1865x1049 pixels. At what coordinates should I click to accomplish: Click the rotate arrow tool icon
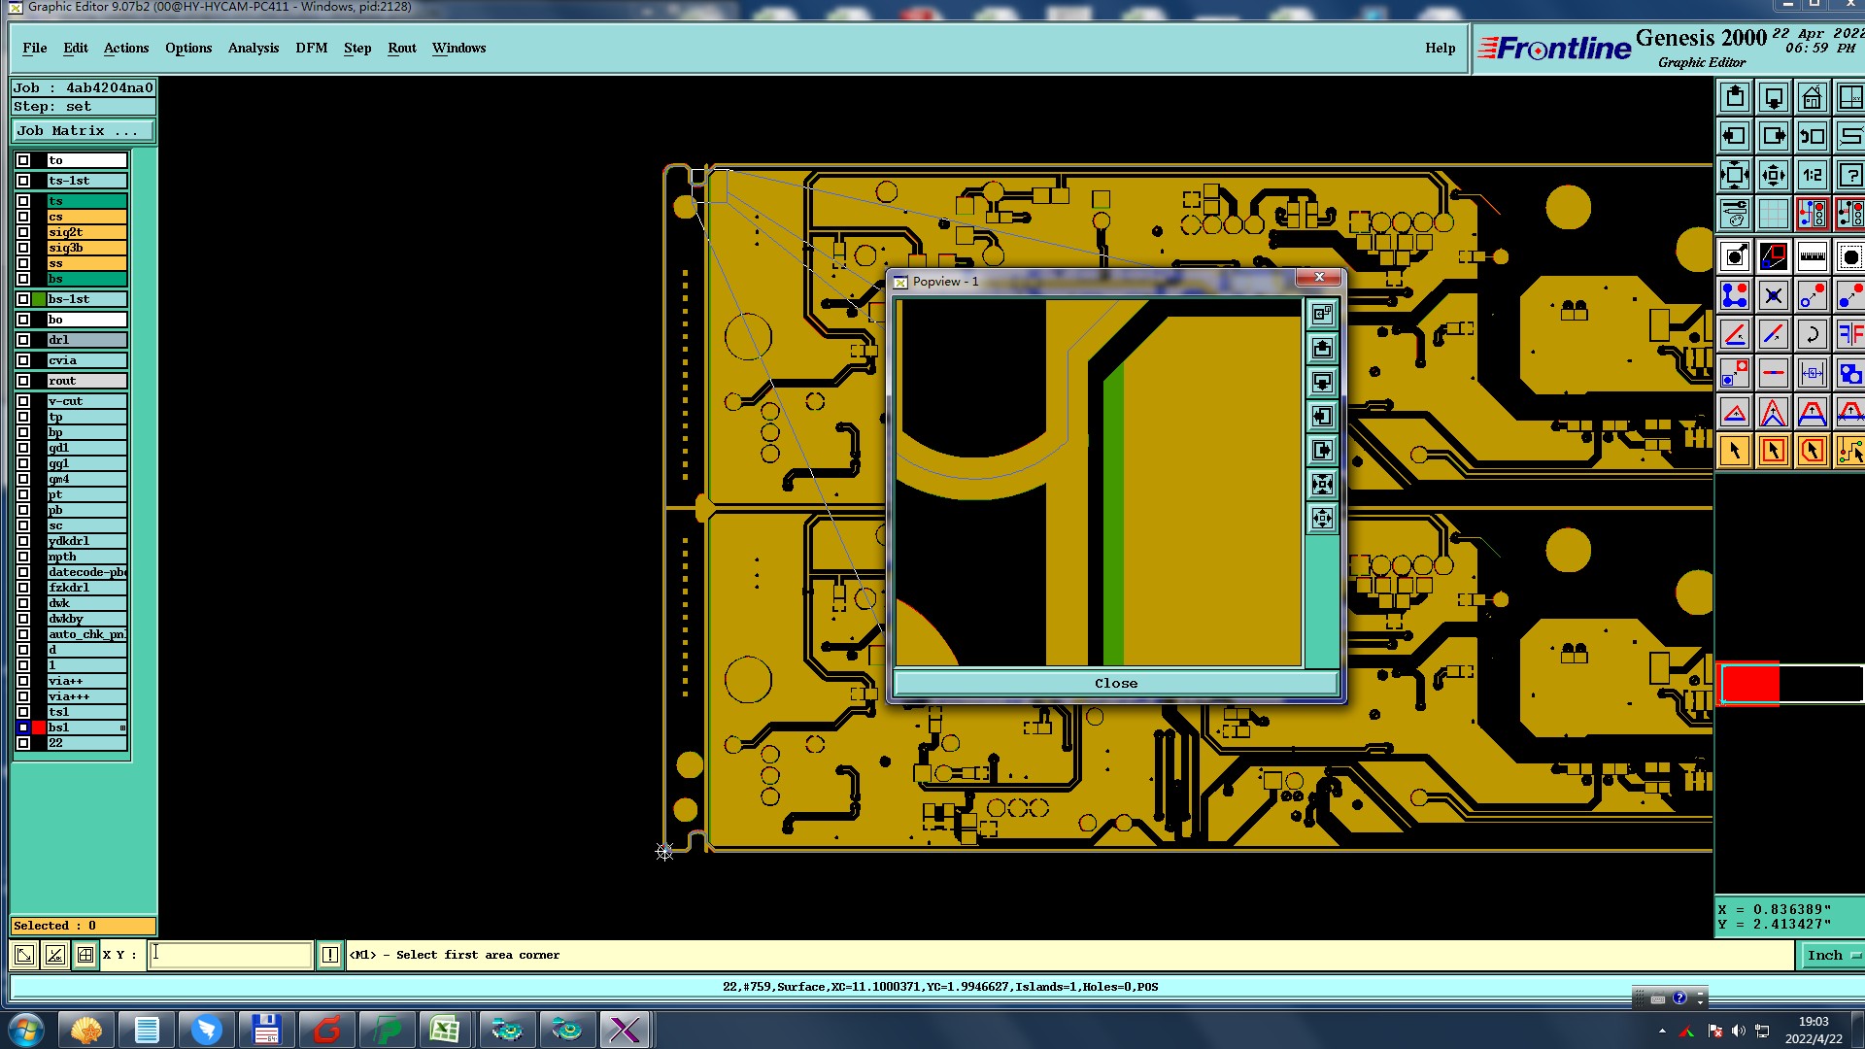click(1812, 335)
